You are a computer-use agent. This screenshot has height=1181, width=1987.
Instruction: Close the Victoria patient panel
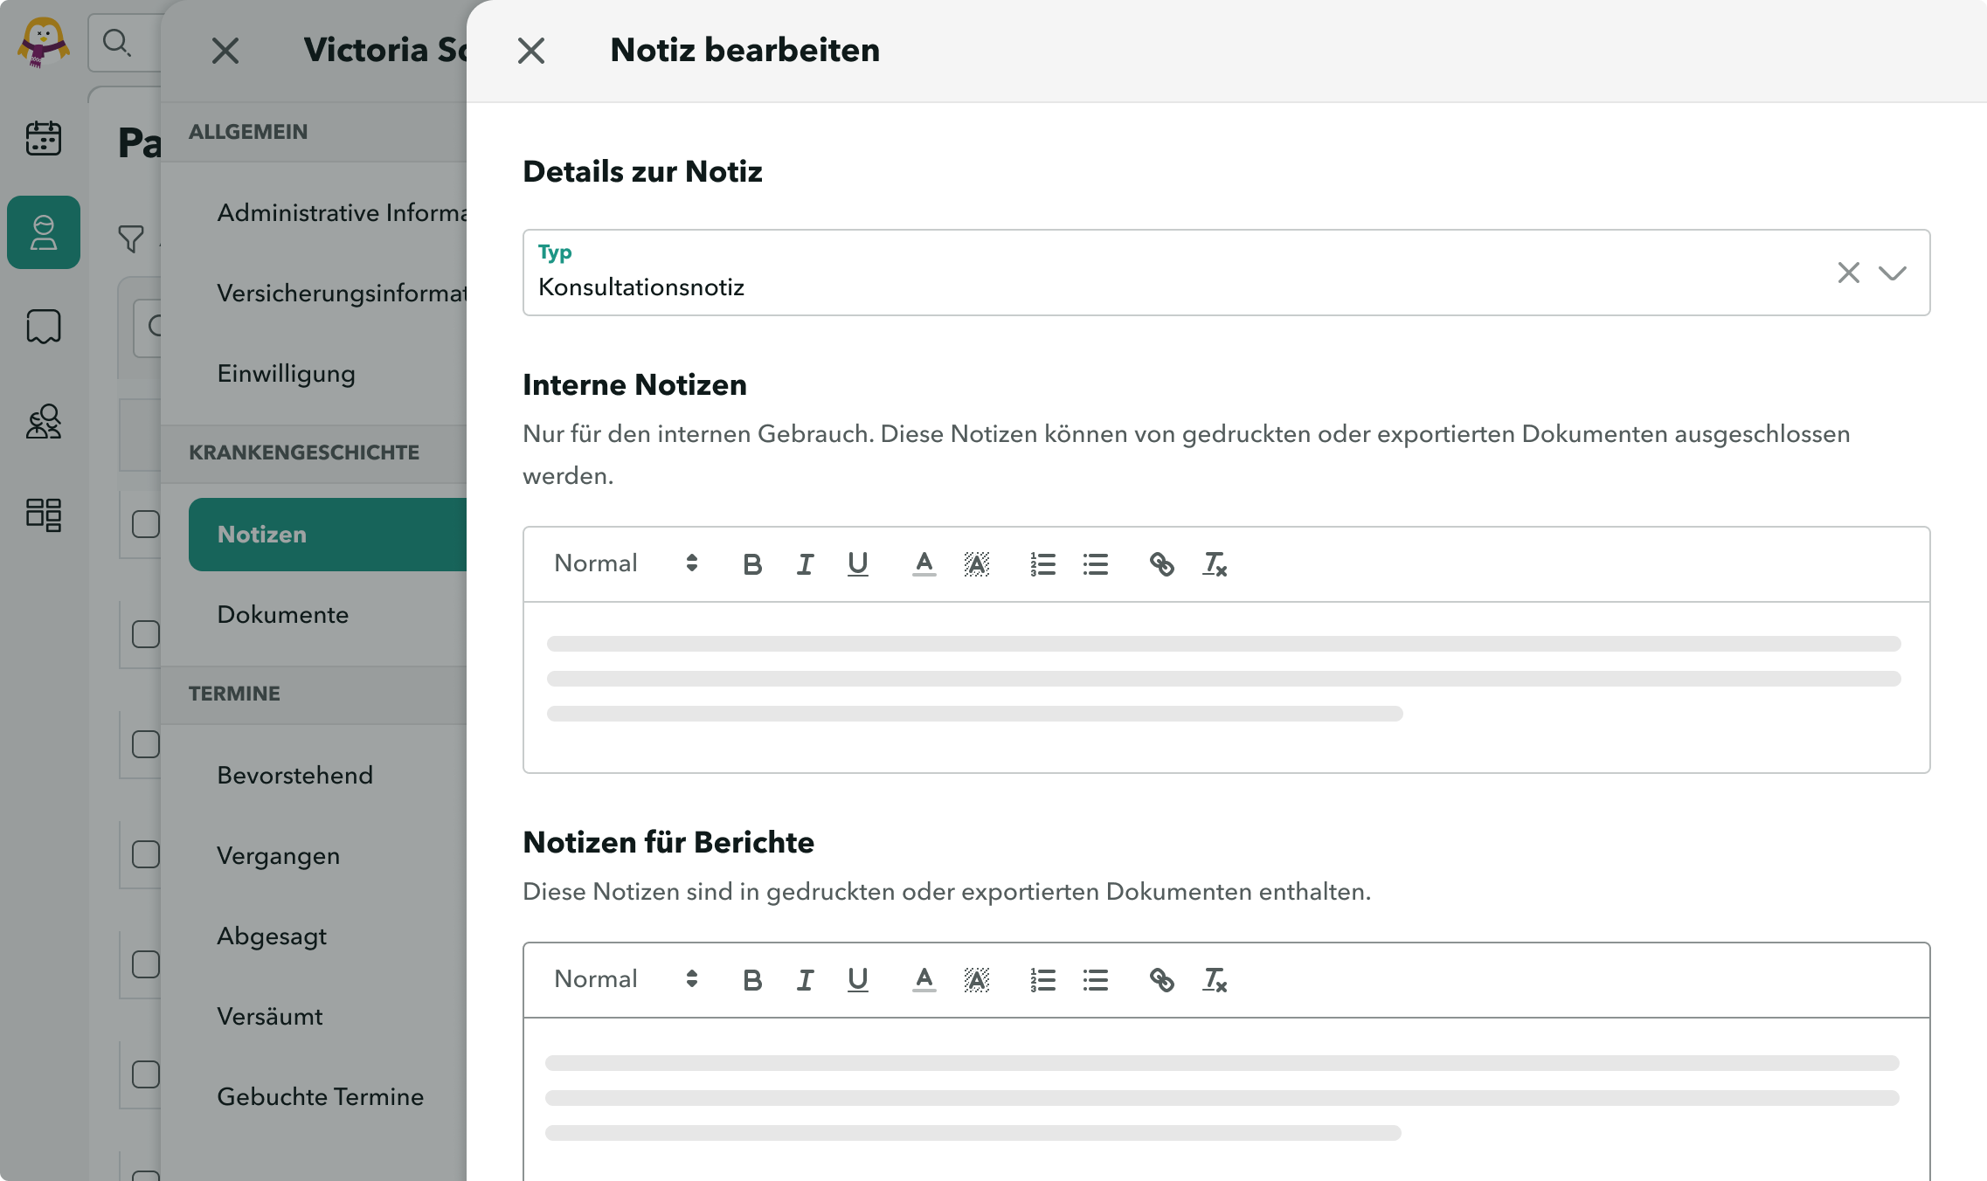pos(225,51)
